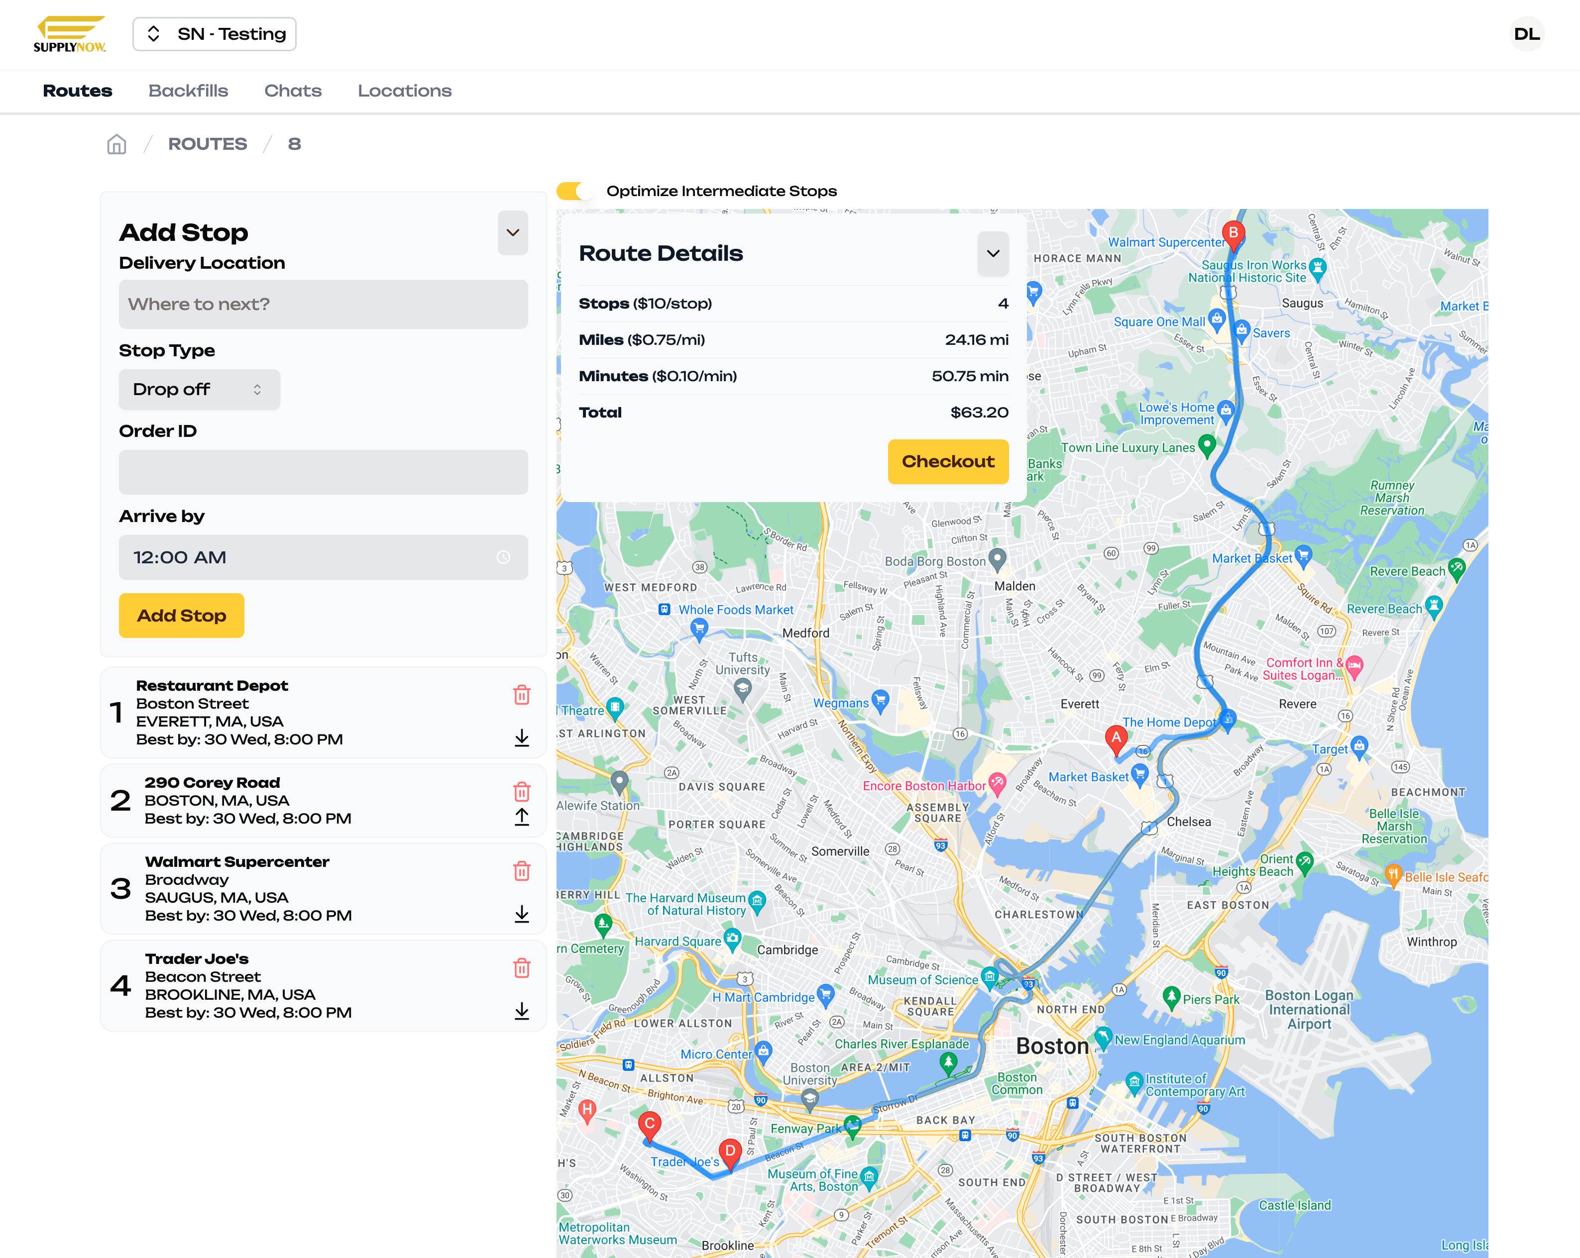Image resolution: width=1580 pixels, height=1258 pixels.
Task: Click the Arrive By time input field
Action: coord(322,557)
